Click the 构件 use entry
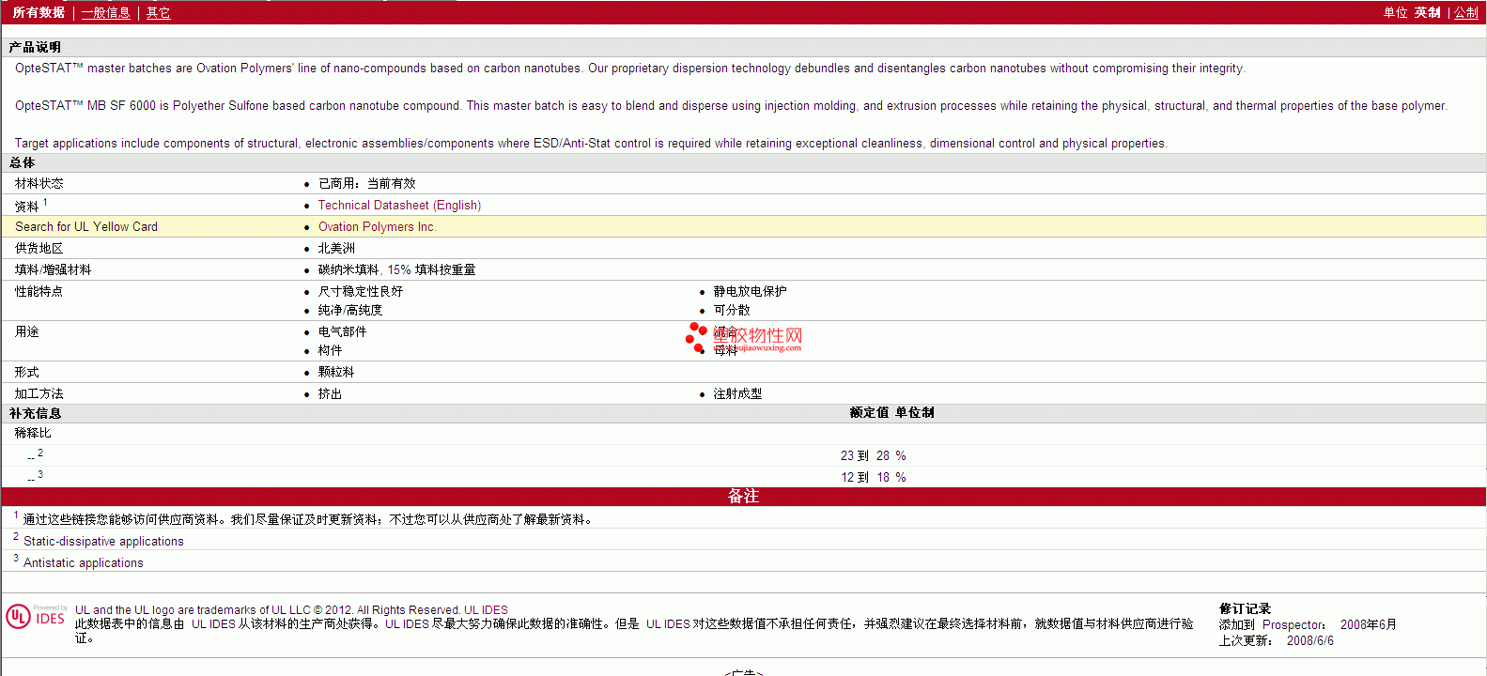The width and height of the screenshot is (1487, 676). pos(330,350)
